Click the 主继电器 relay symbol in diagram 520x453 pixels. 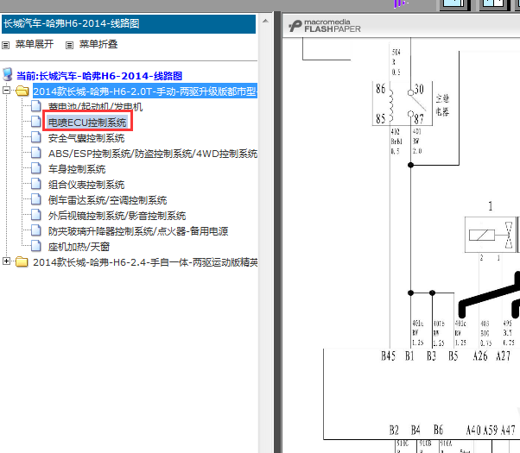(x=403, y=104)
